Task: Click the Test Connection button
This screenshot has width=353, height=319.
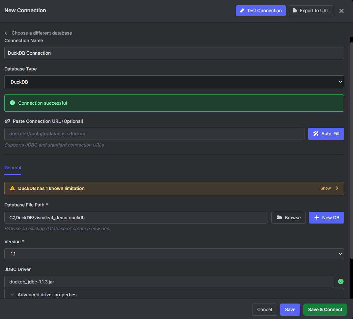Action: click(260, 11)
